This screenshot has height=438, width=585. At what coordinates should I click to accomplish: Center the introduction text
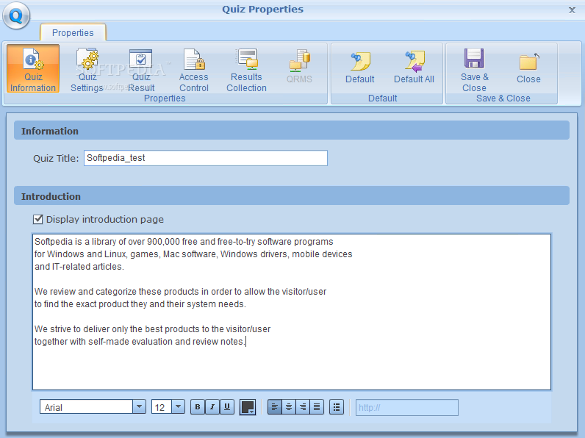pyautogui.click(x=289, y=407)
